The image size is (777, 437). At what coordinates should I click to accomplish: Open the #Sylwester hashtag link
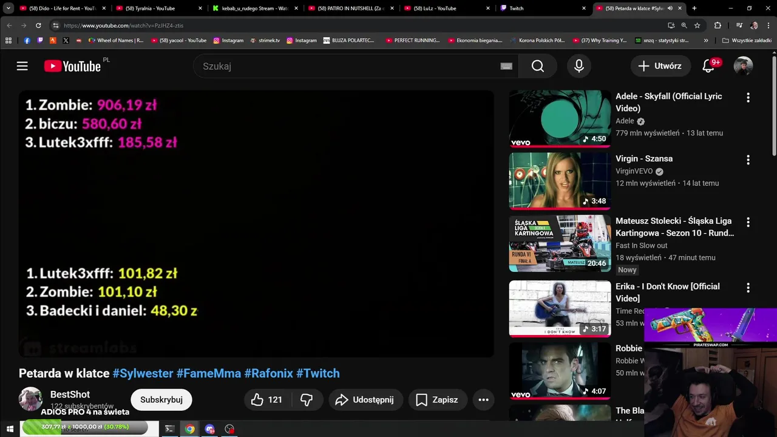tap(143, 373)
